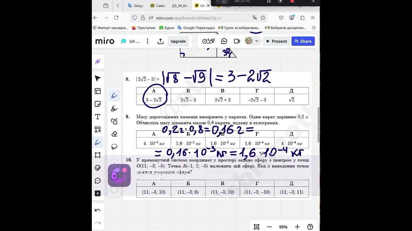The image size is (412, 231).
Task: Switch to the Google tab
Action: tap(136, 6)
